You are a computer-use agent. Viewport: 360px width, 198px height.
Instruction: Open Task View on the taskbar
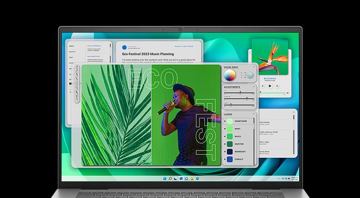(175, 179)
